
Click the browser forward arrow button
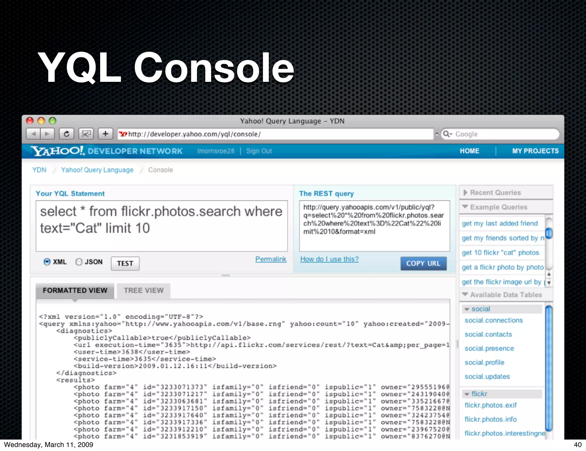click(x=47, y=134)
